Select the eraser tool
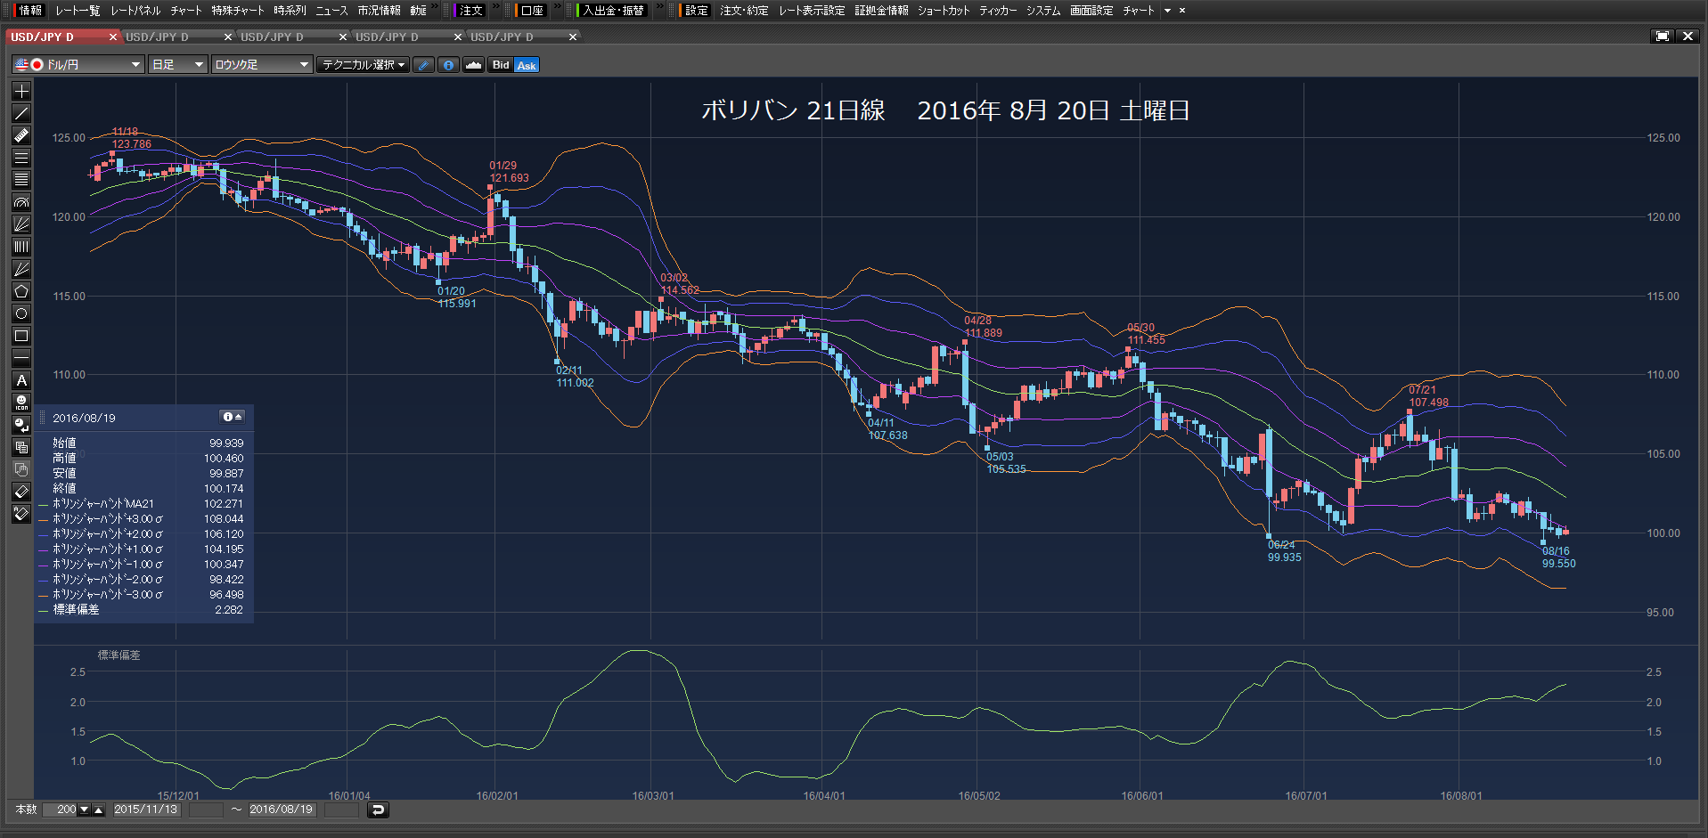The image size is (1708, 838). 21,492
